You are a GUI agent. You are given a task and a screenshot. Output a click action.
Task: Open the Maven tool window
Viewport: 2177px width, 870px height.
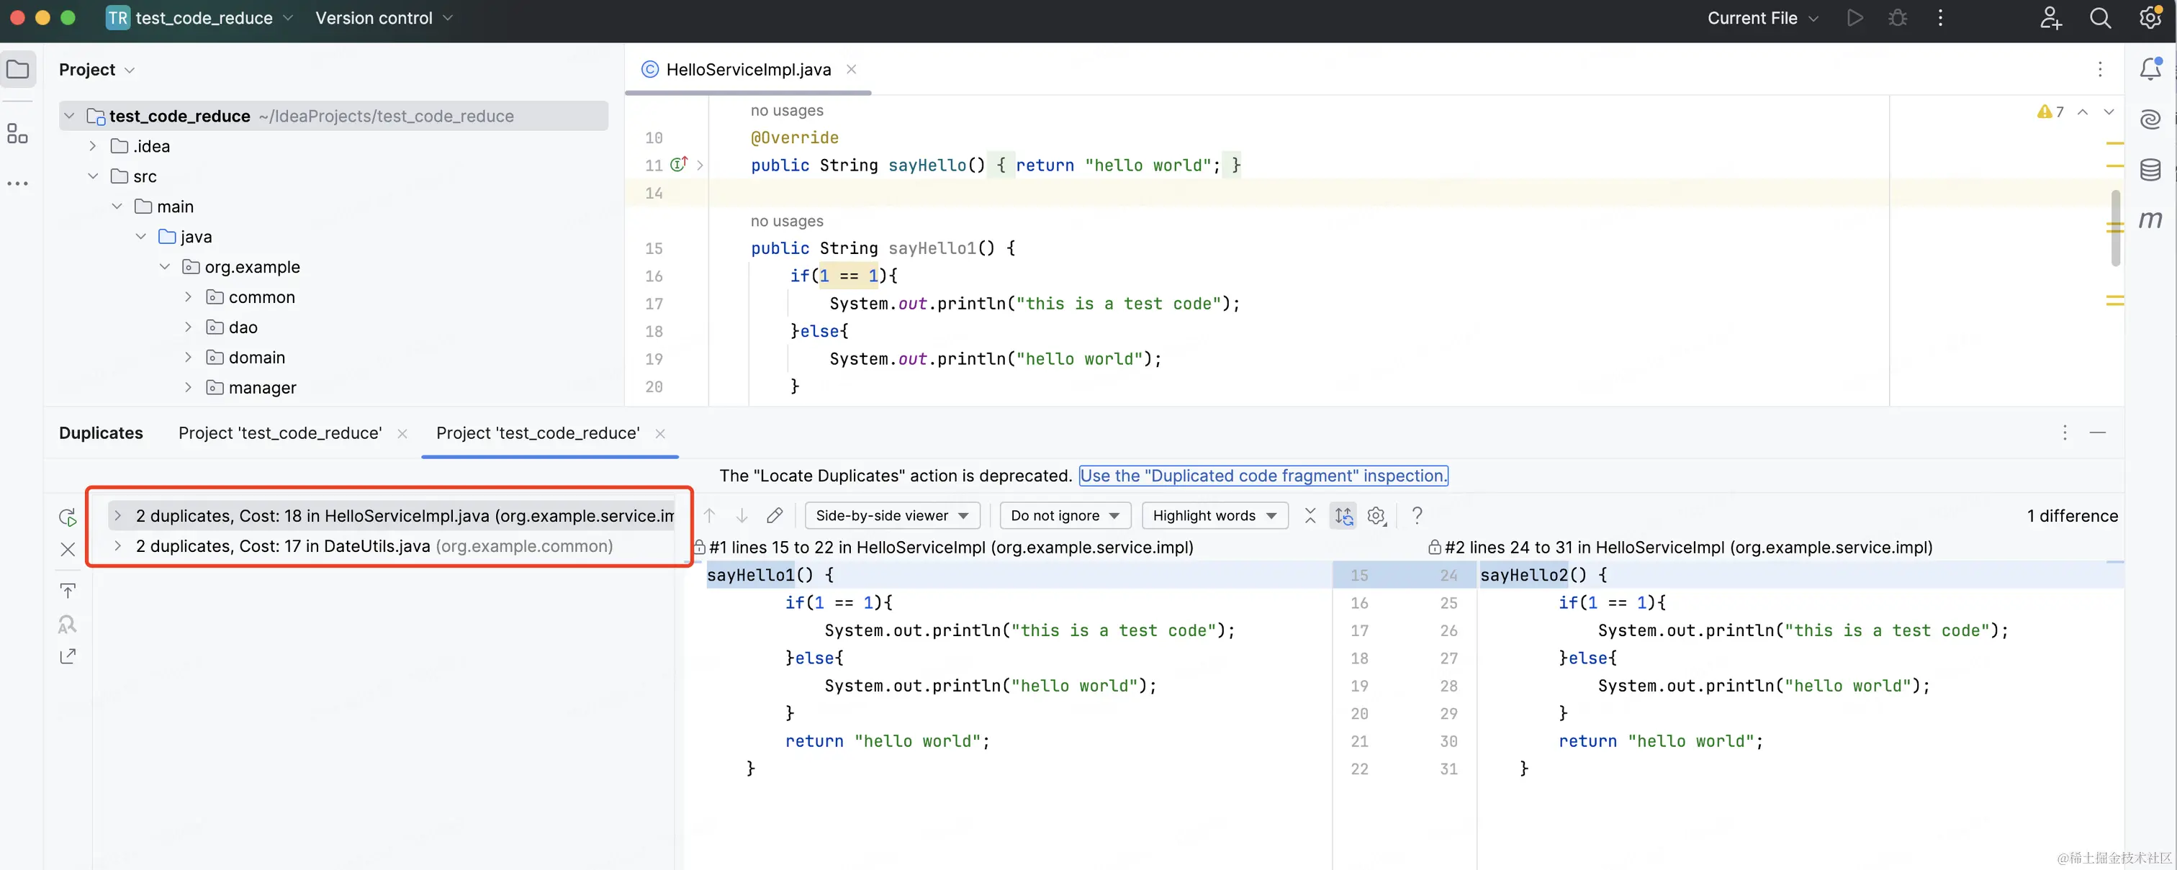pos(2150,220)
